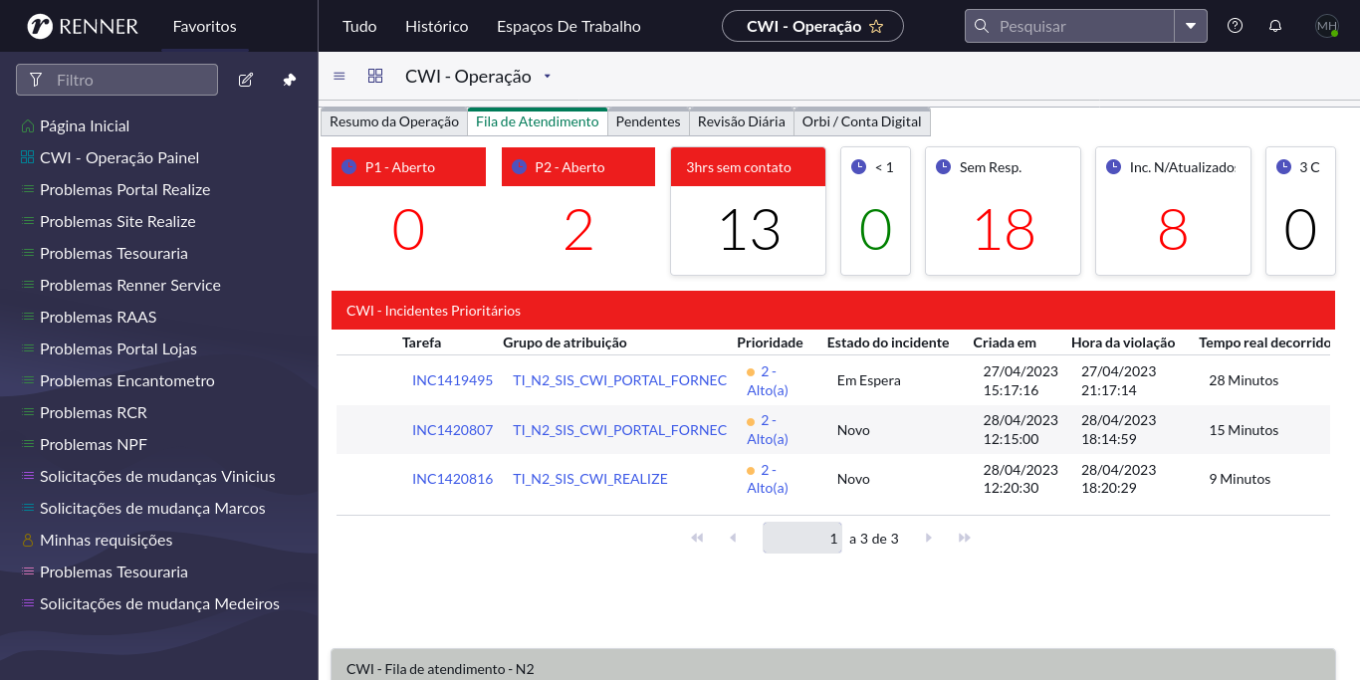
Task: Click the help question mark icon
Action: 1236,26
